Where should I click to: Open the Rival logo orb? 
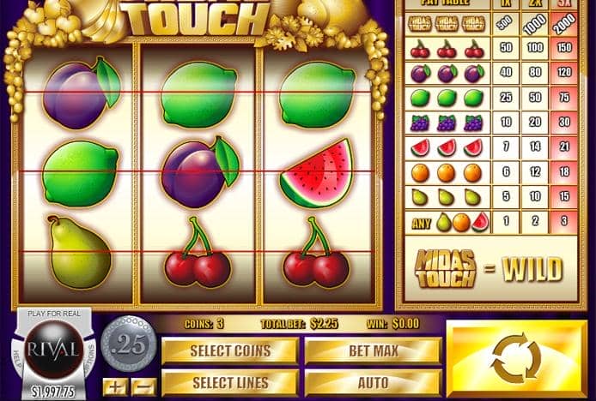click(x=53, y=349)
